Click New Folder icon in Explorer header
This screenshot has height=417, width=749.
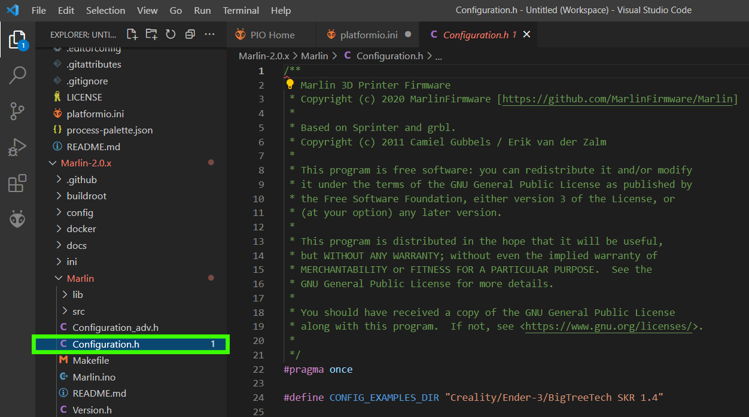(151, 35)
